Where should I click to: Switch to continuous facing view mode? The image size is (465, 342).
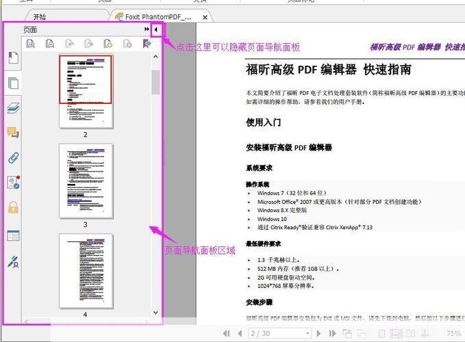425,333
